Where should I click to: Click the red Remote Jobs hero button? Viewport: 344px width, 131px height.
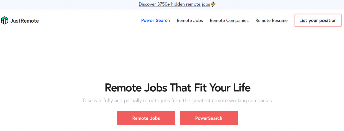click(146, 118)
